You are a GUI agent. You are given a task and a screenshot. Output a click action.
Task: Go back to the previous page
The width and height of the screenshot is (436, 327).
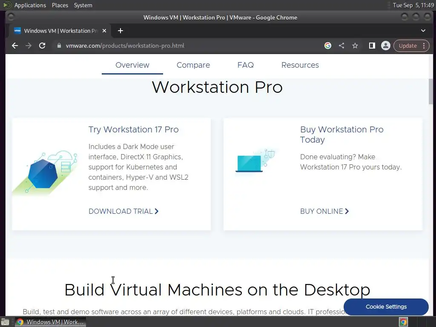(15, 46)
